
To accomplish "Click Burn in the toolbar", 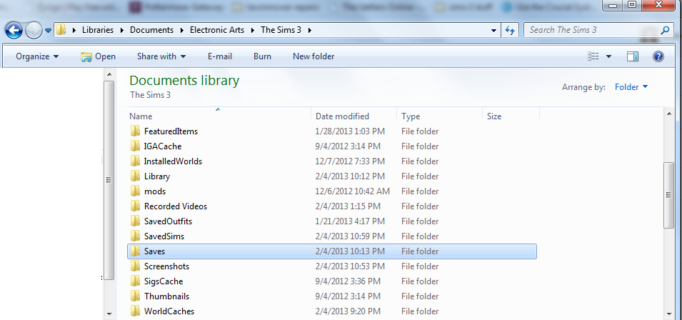I will click(x=262, y=56).
